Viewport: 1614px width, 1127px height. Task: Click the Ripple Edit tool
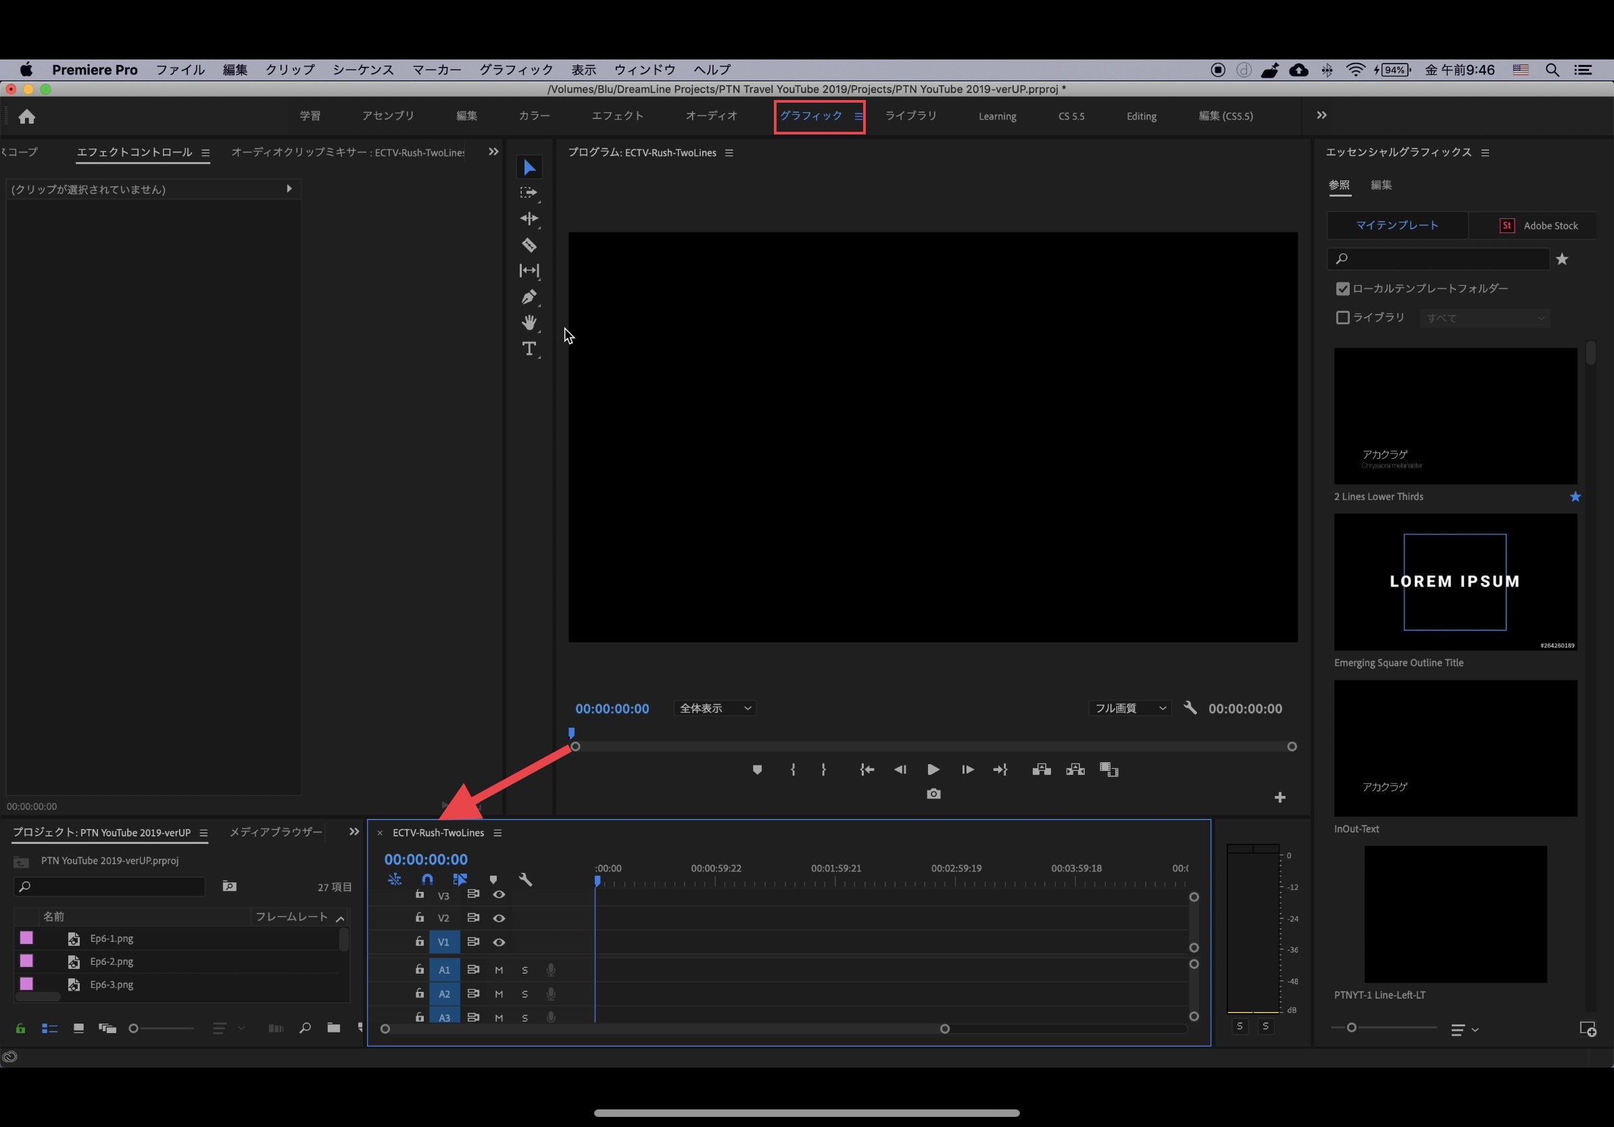pos(529,218)
